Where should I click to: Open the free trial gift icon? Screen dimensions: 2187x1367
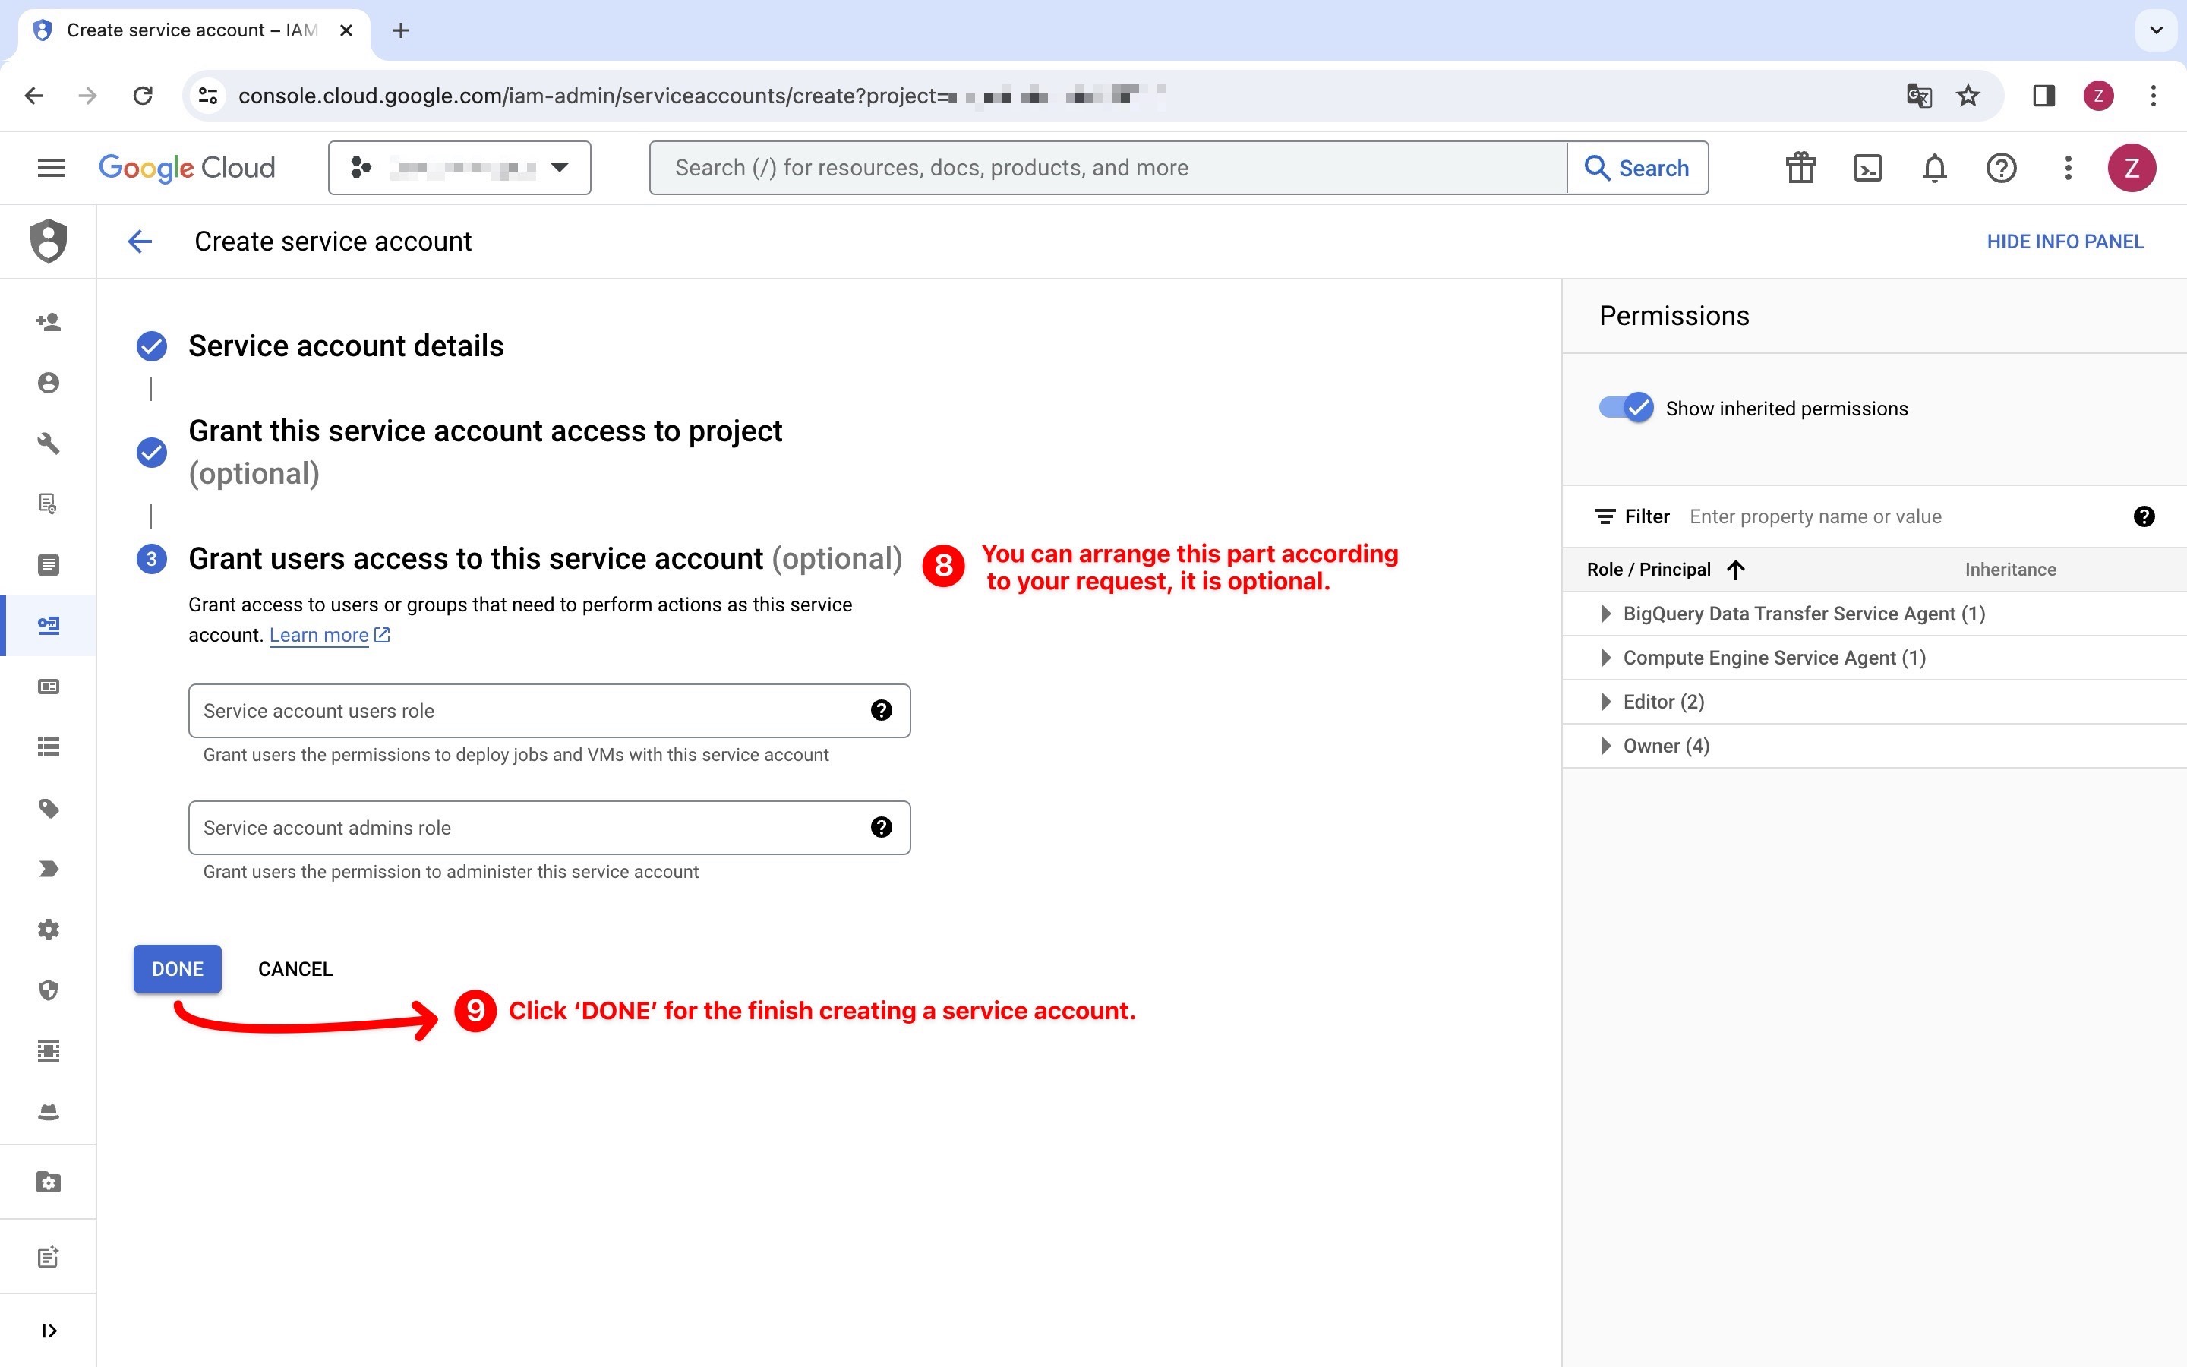pos(1800,168)
